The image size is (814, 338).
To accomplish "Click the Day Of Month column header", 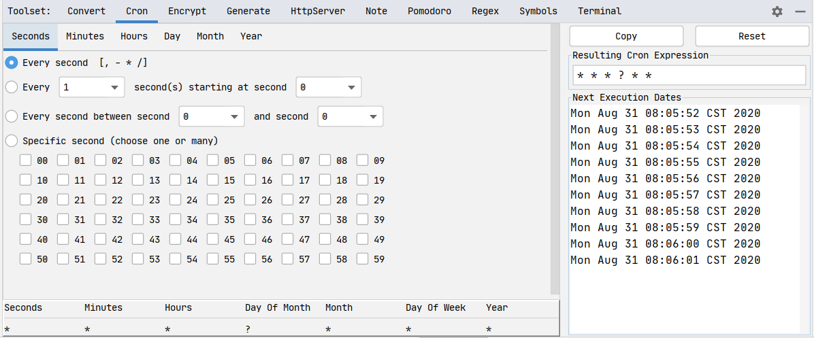I will point(278,308).
